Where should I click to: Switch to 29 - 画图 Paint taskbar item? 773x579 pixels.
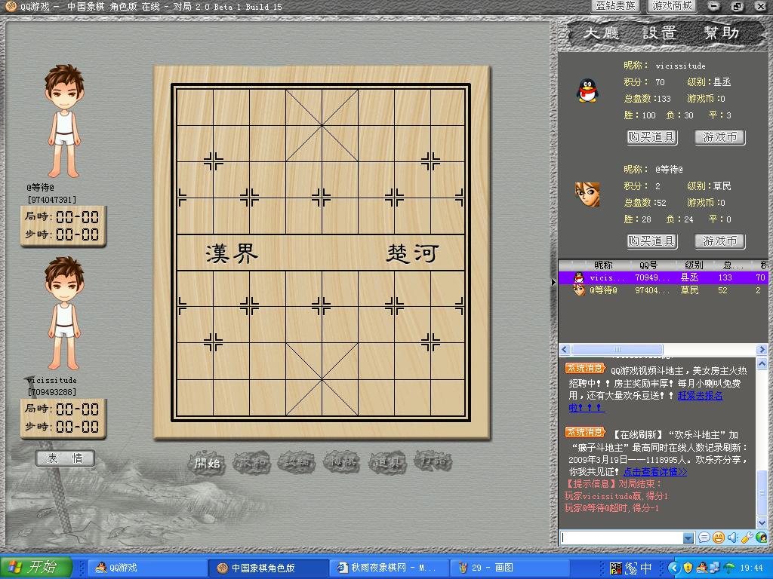click(510, 568)
